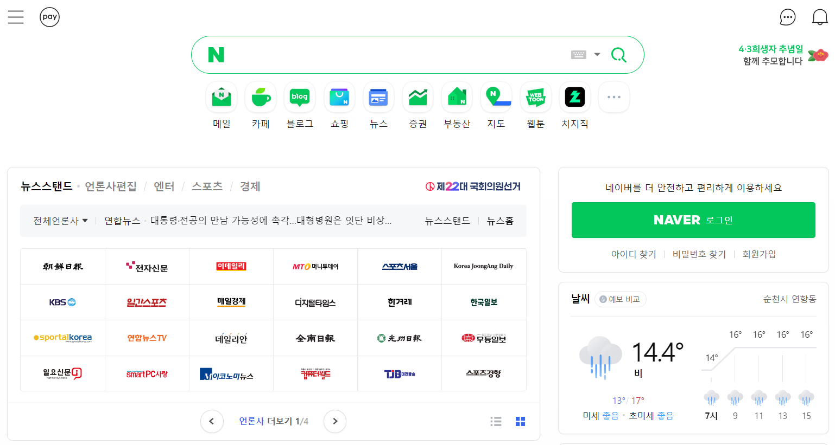Select the 지도 map icon

point(496,97)
